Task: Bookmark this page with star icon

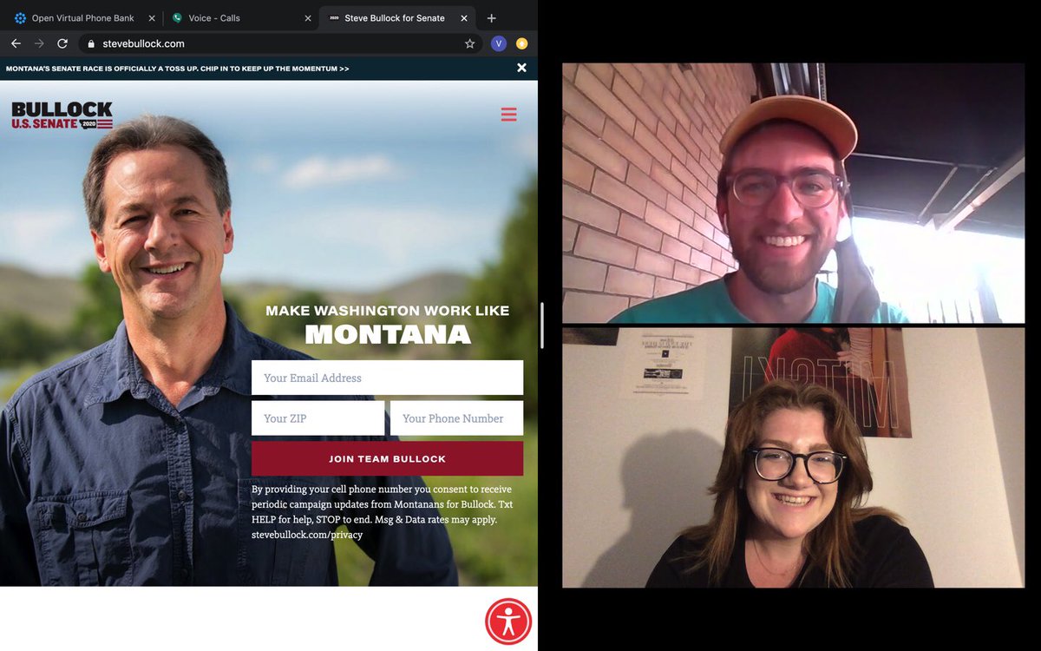Action: click(469, 43)
